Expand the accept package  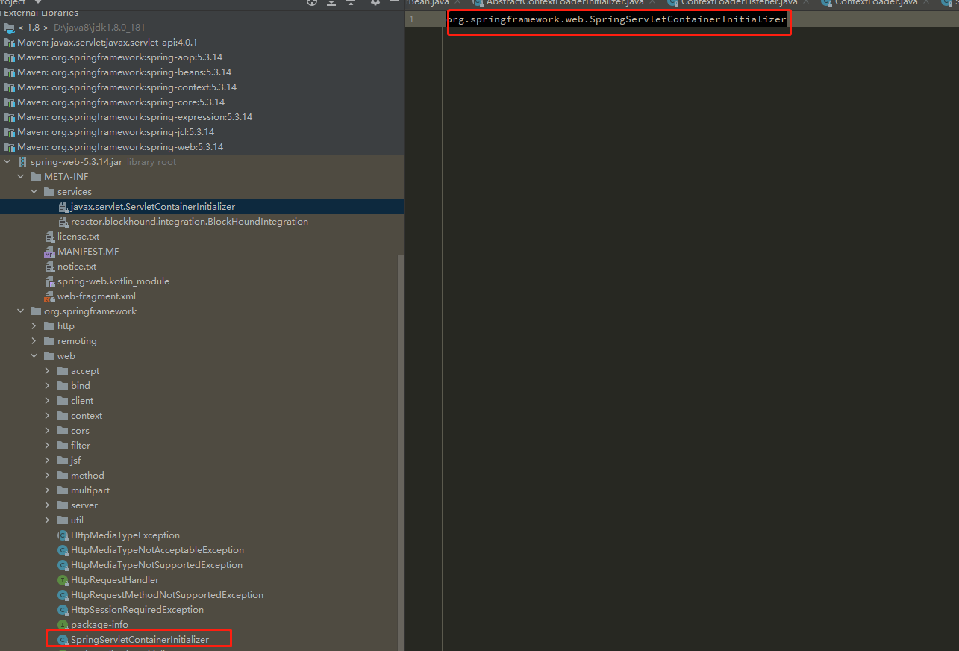pyautogui.click(x=48, y=371)
